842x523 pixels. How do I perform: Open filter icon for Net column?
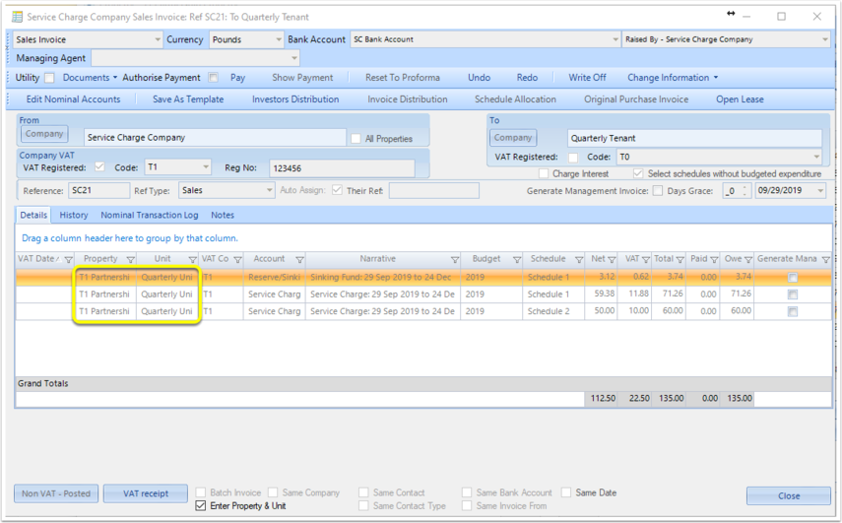(x=612, y=259)
